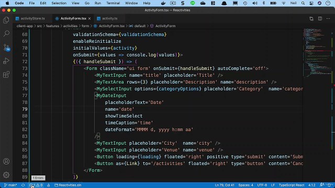Screen dimensions: 335x188
Task: Open the View menu
Action: coord(75,3)
